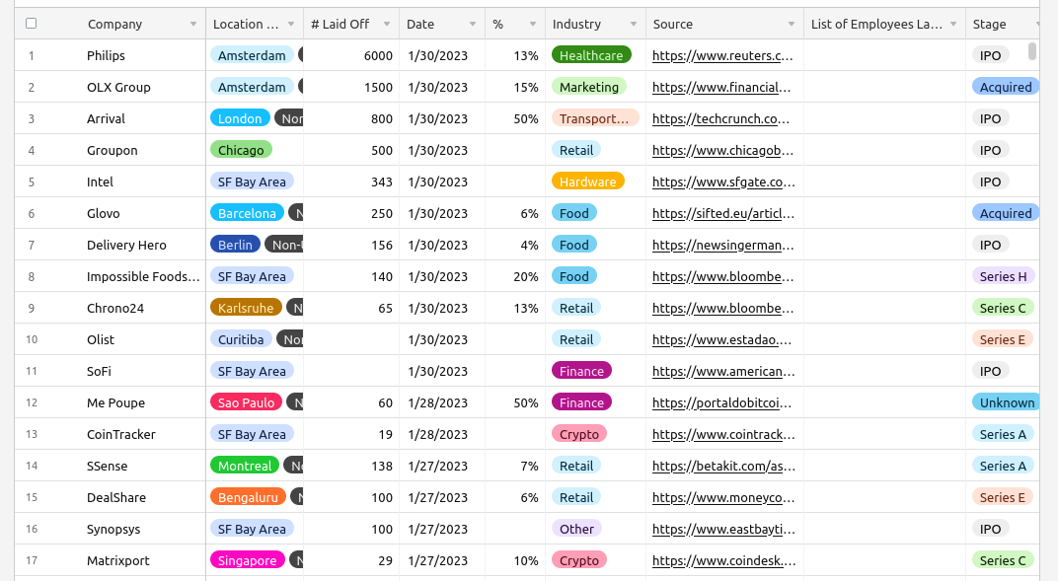Click the vertical scrollbar thumb
This screenshot has width=1058, height=581.
pyautogui.click(x=1031, y=51)
